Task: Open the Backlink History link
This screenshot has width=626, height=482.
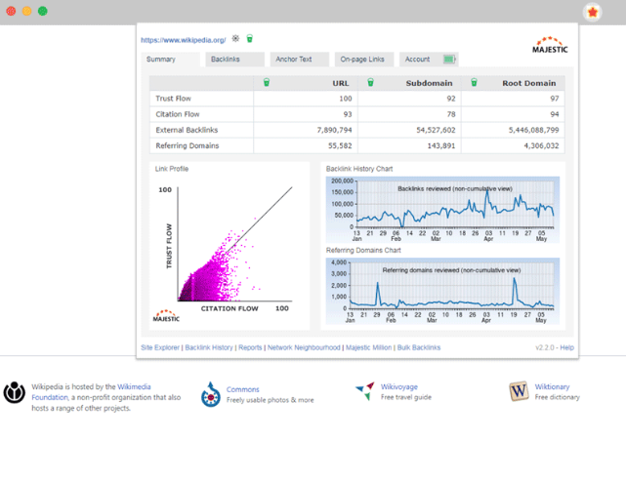Action: [209, 347]
